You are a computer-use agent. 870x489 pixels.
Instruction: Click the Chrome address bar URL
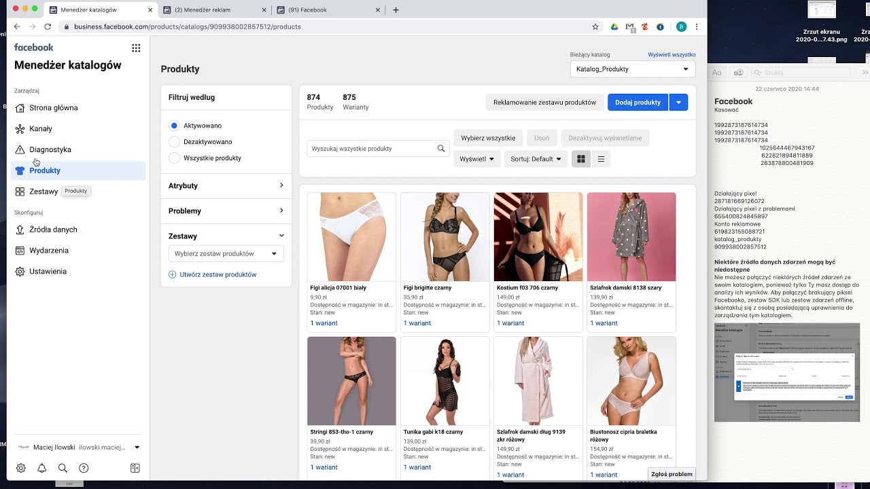(x=187, y=26)
